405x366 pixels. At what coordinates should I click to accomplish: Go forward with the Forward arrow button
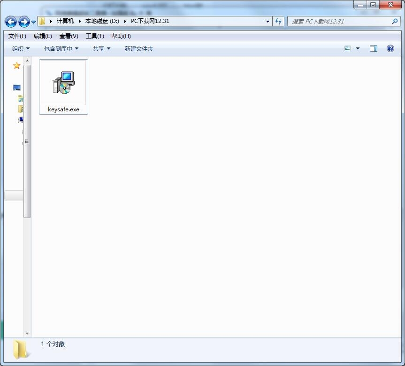[24, 22]
